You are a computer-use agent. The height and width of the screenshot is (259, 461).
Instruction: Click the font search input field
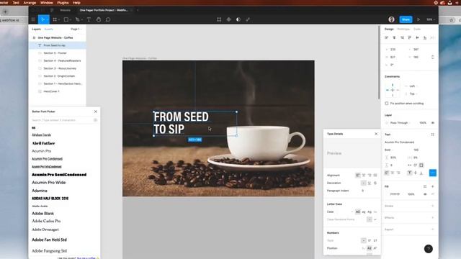[62, 120]
